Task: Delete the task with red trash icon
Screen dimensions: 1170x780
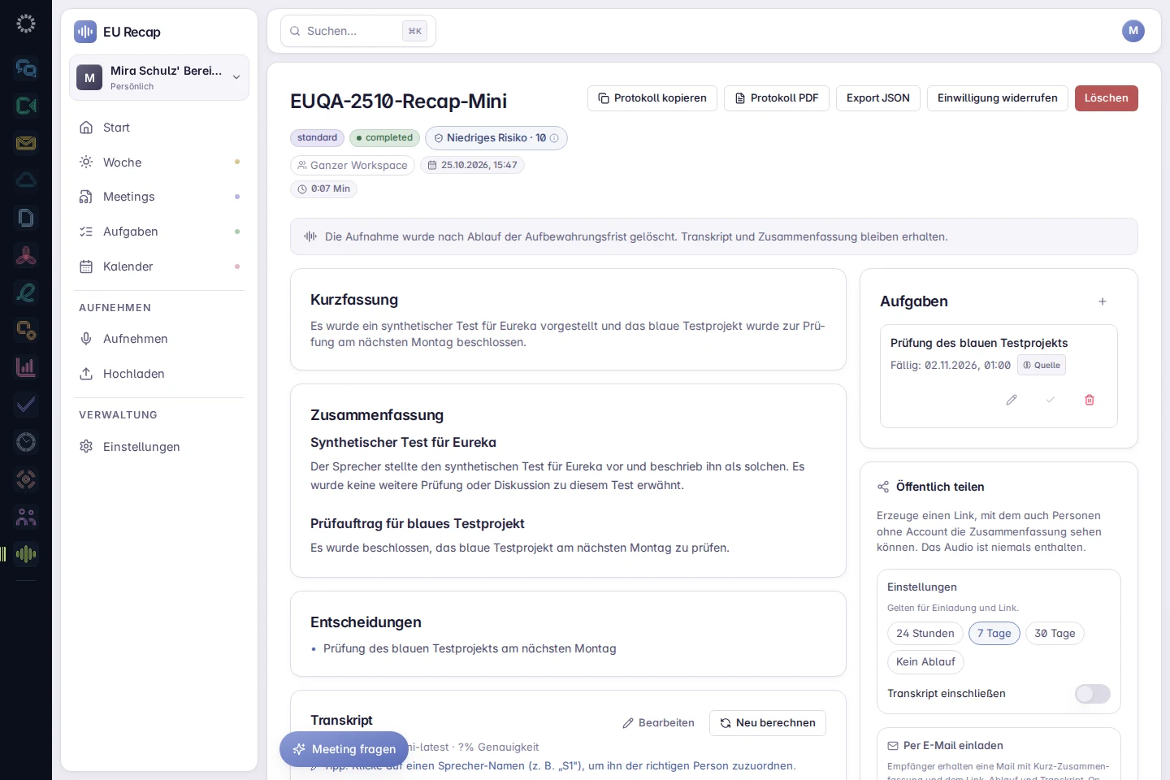Action: 1090,400
